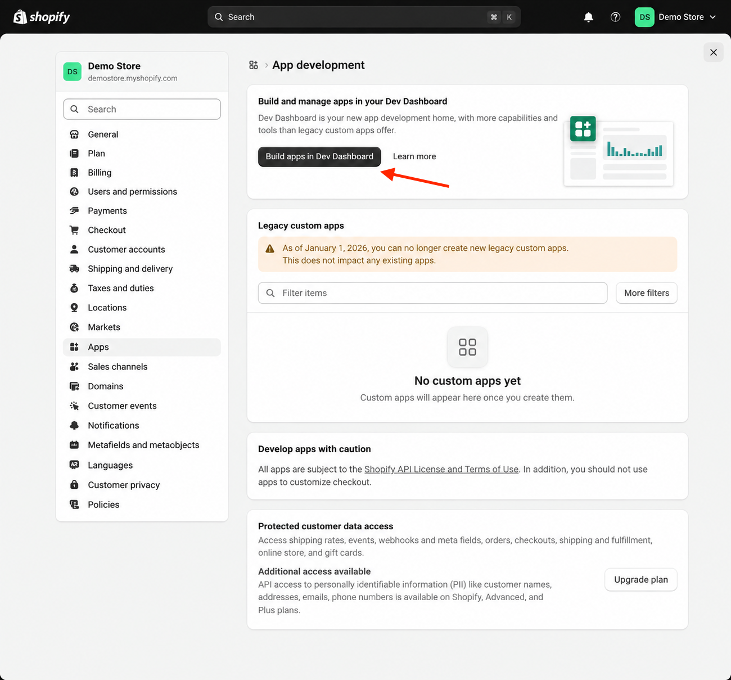The width and height of the screenshot is (731, 680).
Task: Click the Shopify logo
Action: coord(42,17)
